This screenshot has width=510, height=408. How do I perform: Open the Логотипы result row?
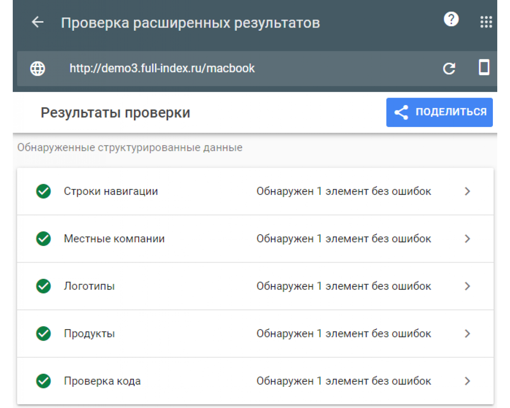click(255, 286)
